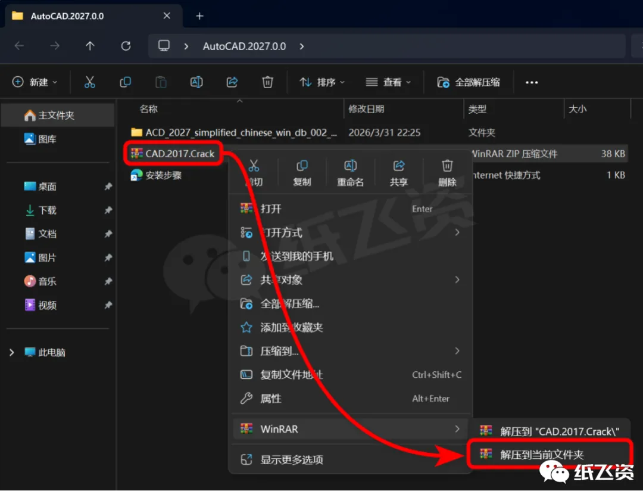Select 打开 in context menu
The width and height of the screenshot is (643, 491).
pyautogui.click(x=351, y=209)
